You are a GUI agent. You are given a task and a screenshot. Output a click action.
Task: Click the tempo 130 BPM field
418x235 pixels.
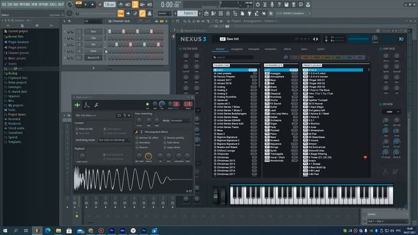tap(109, 5)
